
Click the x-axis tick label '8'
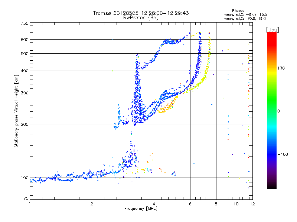(x=216, y=204)
